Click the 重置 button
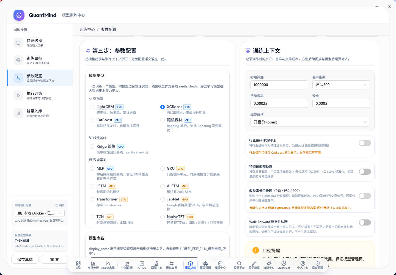This screenshot has height=275, width=396. [x=54, y=259]
